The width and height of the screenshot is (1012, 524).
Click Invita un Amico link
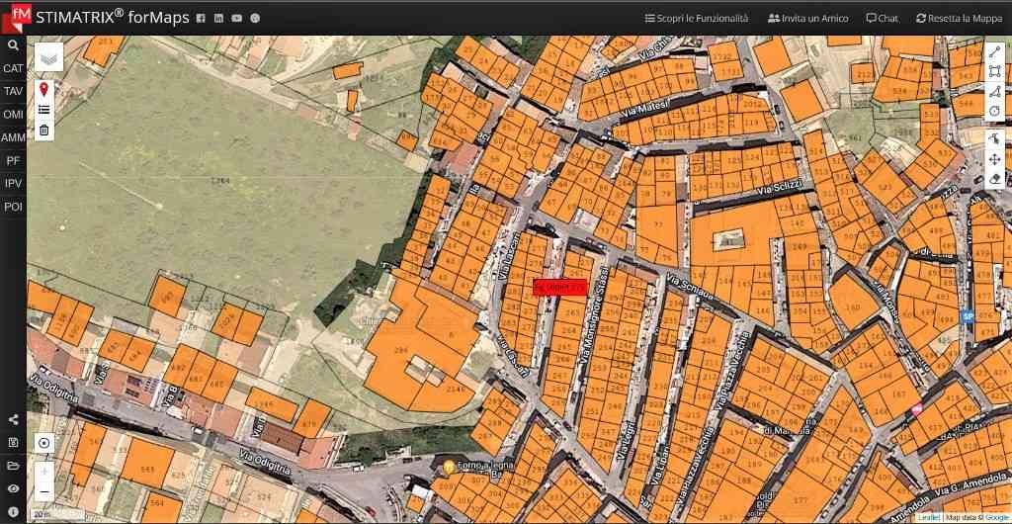coord(807,18)
